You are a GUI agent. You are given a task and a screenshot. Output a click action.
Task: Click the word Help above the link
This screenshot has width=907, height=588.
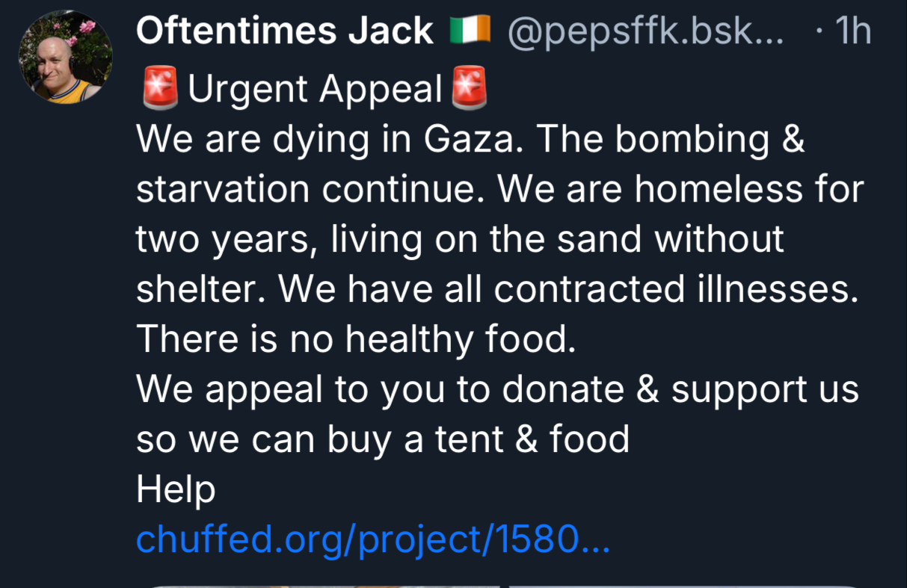[x=176, y=490]
